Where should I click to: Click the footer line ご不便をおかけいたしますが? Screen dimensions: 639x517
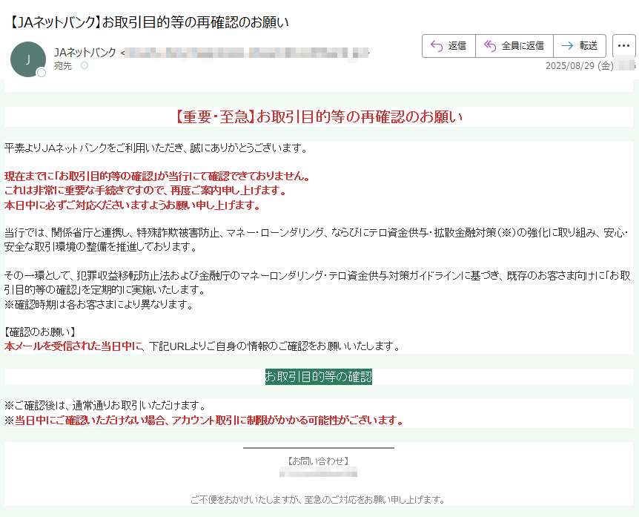(x=318, y=499)
